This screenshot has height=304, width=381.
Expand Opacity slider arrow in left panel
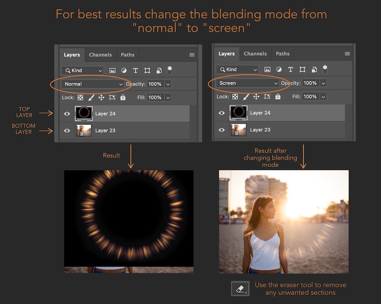168,84
